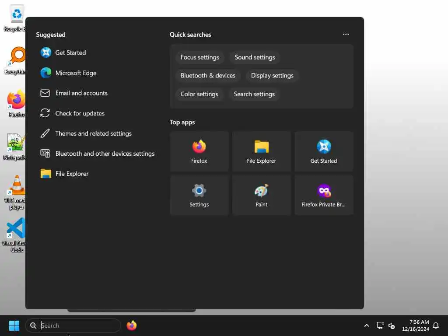Open notifications bell icon
The width and height of the screenshot is (448, 336).
click(x=436, y=325)
